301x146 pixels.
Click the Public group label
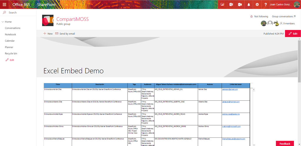[63, 24]
